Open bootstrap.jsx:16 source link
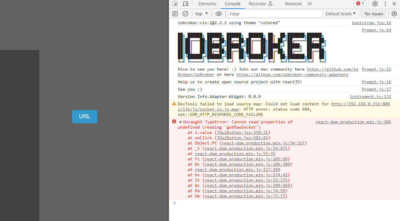Screen dimensions: 400x221 pos(371,23)
